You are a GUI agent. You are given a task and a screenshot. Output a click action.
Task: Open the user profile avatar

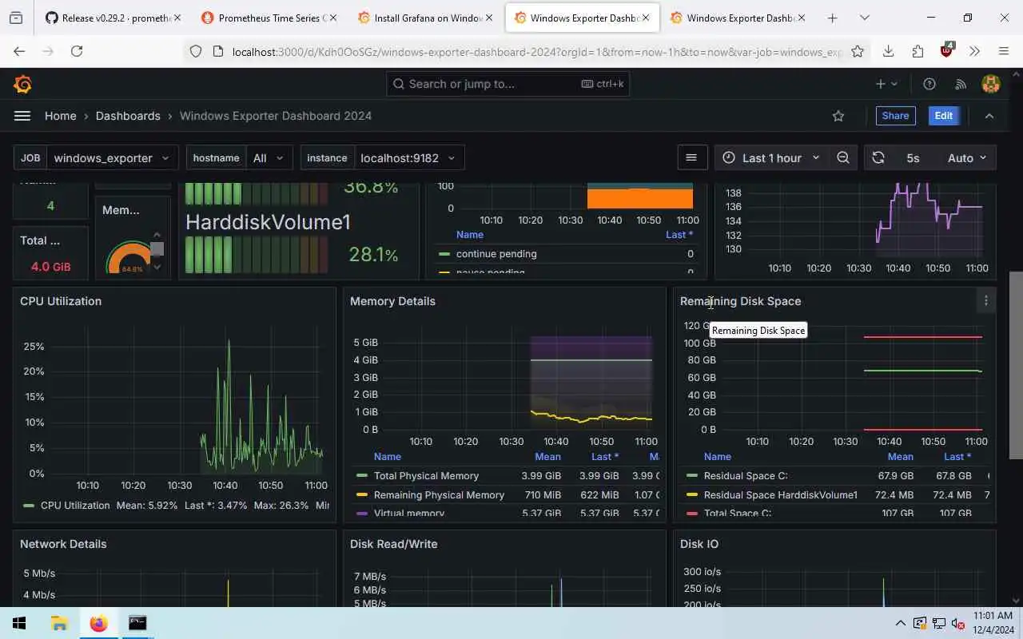click(x=991, y=84)
